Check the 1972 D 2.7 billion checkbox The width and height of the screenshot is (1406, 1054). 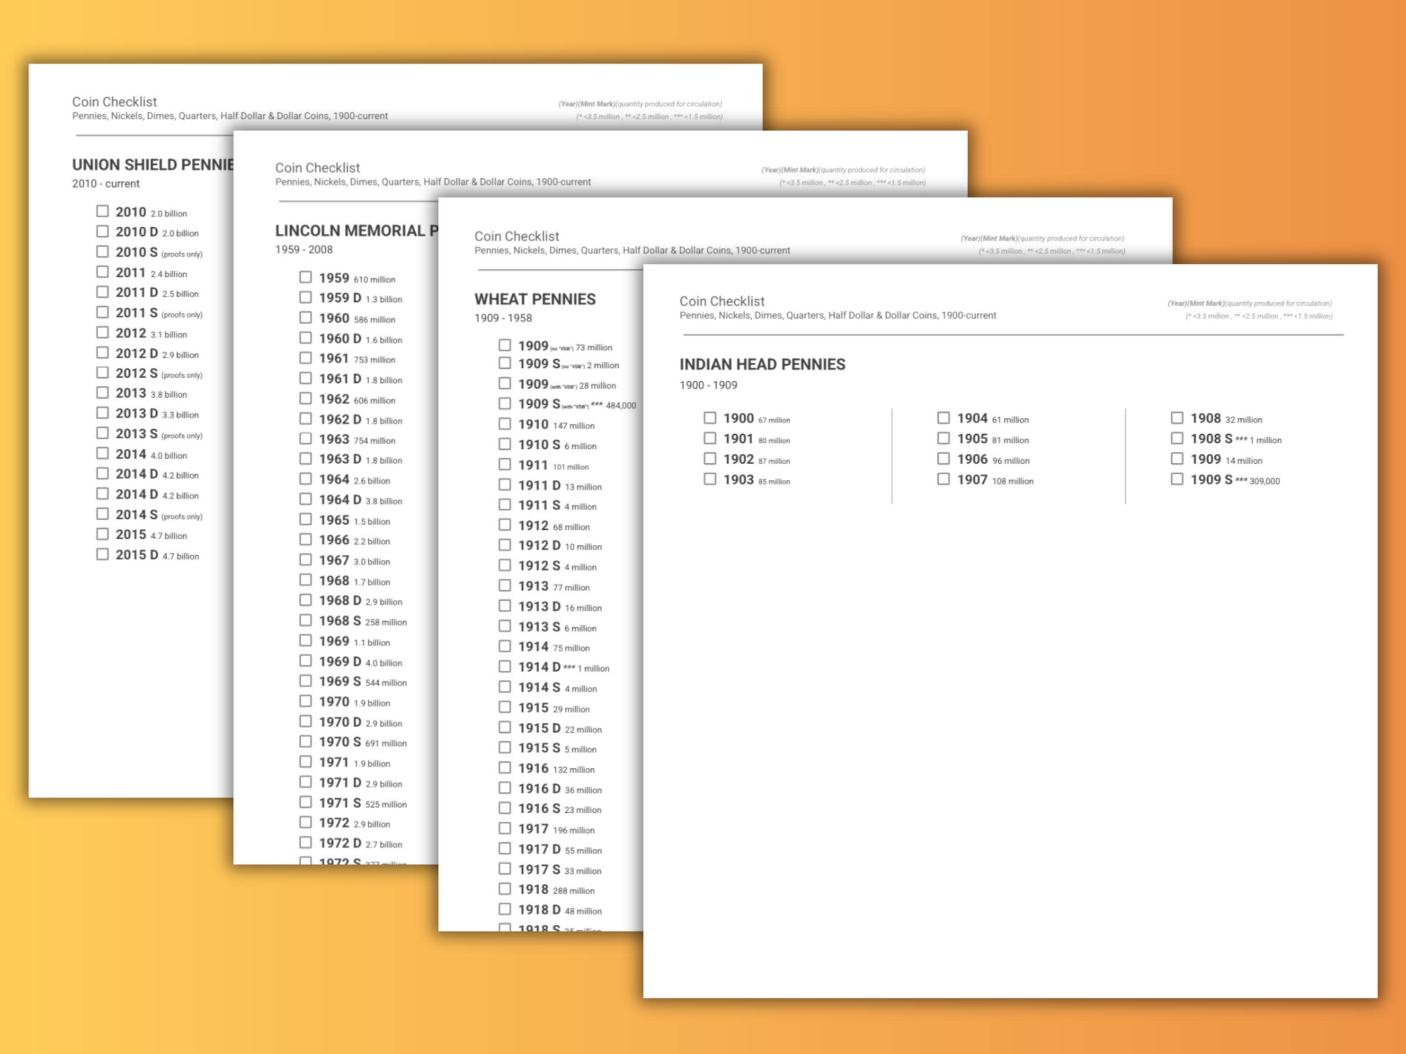click(305, 842)
